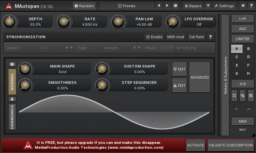The image size is (256, 153).
Task: Click the Custom Shape knob
Action: [102, 69]
